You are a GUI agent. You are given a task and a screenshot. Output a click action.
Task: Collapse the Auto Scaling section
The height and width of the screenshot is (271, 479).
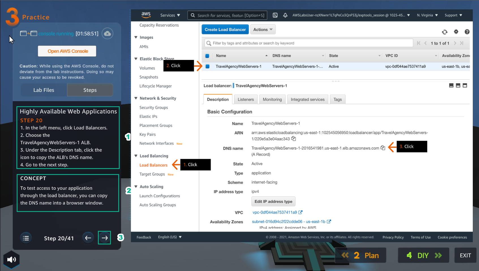136,187
